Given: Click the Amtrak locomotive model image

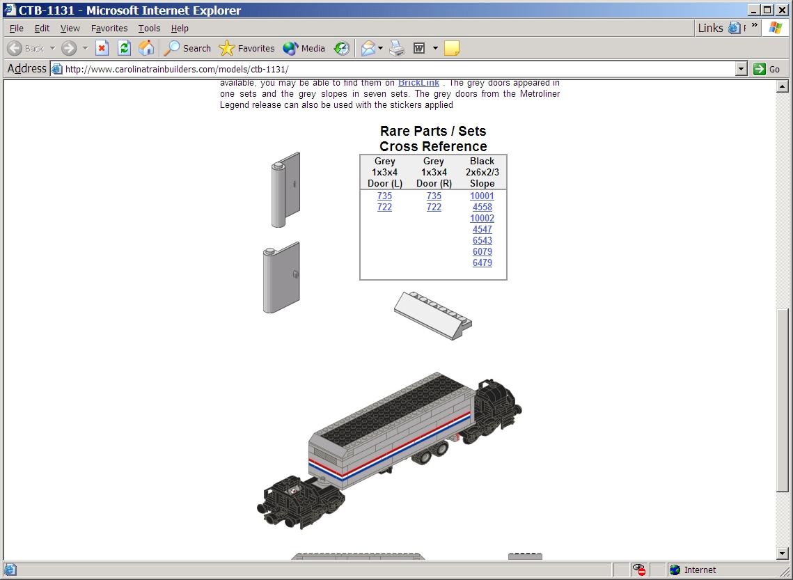Looking at the screenshot, I should pyautogui.click(x=389, y=450).
